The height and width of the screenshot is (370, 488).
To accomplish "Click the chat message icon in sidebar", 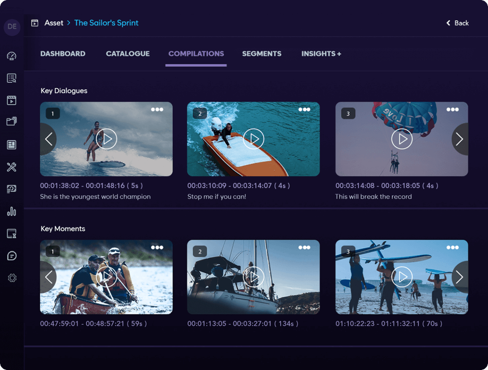I will (x=12, y=256).
